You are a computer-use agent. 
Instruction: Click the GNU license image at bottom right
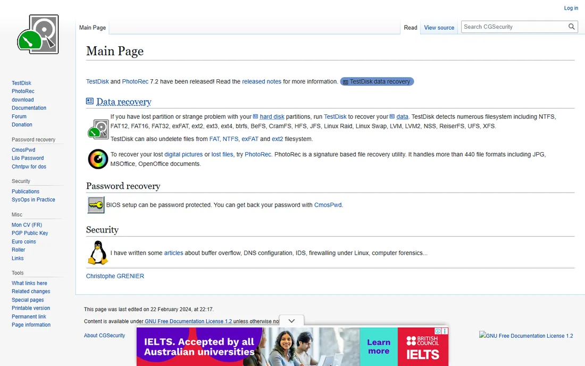(x=526, y=336)
